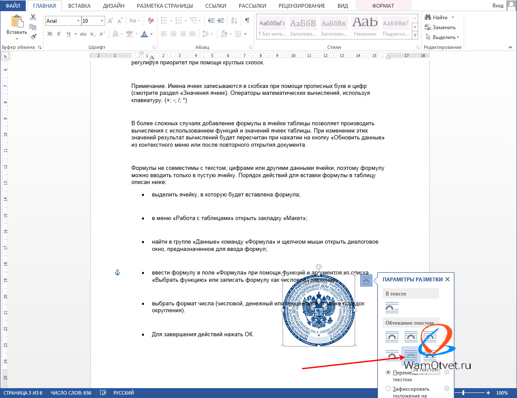This screenshot has width=517, height=398.
Task: Switch to the РАЗМЕТКА СТРАНИЦЫ tab
Action: pos(165,6)
